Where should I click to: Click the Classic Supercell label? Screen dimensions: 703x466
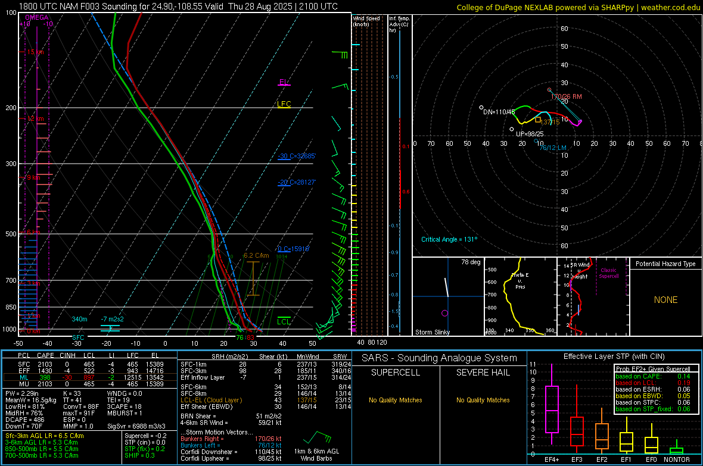tap(608, 273)
